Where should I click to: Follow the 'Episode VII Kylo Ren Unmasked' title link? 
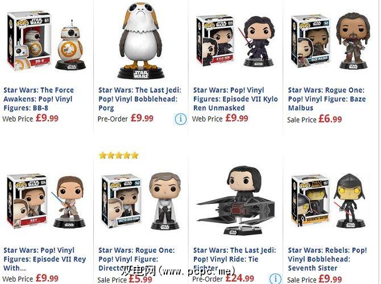235,99
